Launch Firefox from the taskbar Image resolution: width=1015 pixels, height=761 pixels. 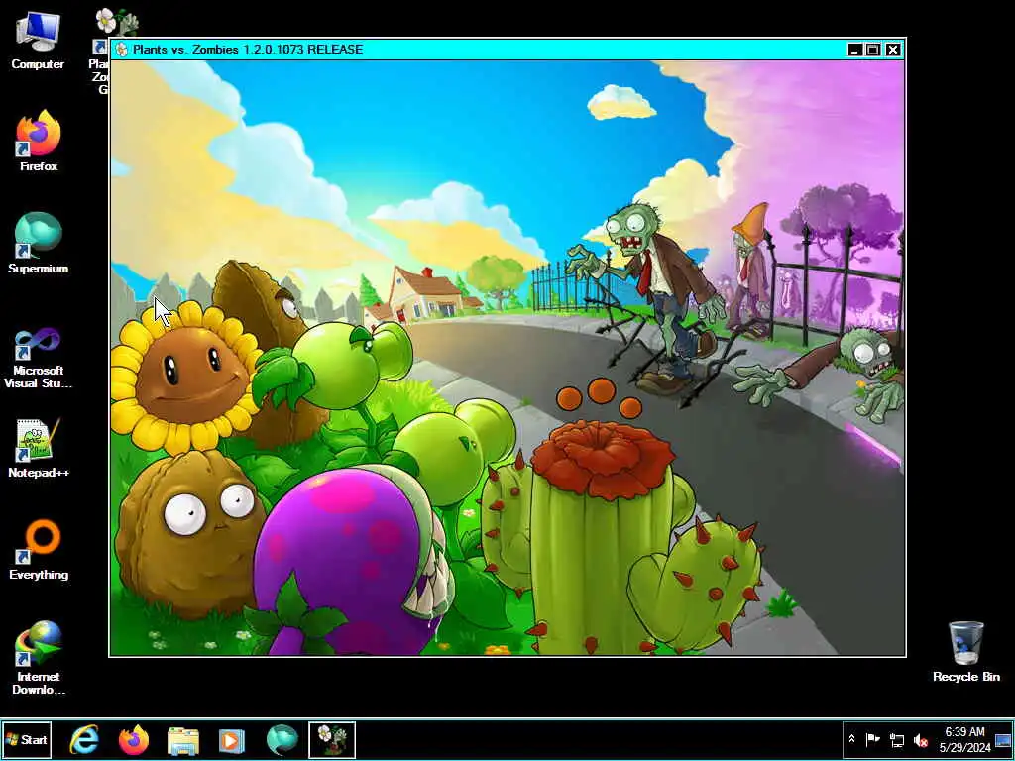[134, 739]
